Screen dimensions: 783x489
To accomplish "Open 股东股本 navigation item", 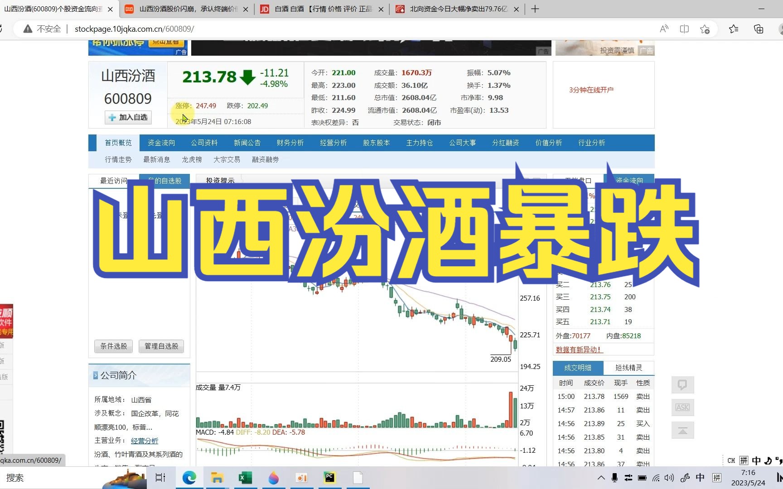I will [377, 143].
